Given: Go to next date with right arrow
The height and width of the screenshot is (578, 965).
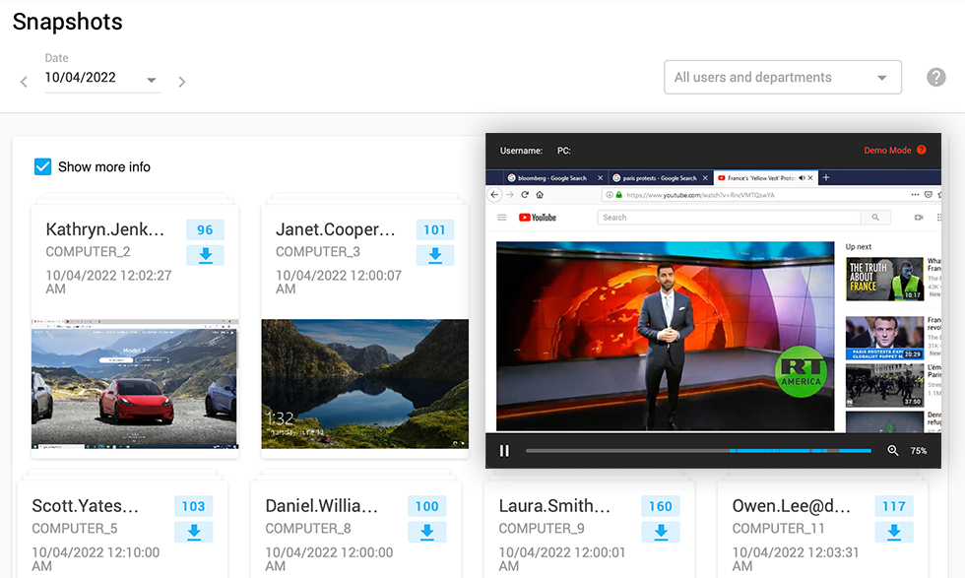Looking at the screenshot, I should pos(181,82).
